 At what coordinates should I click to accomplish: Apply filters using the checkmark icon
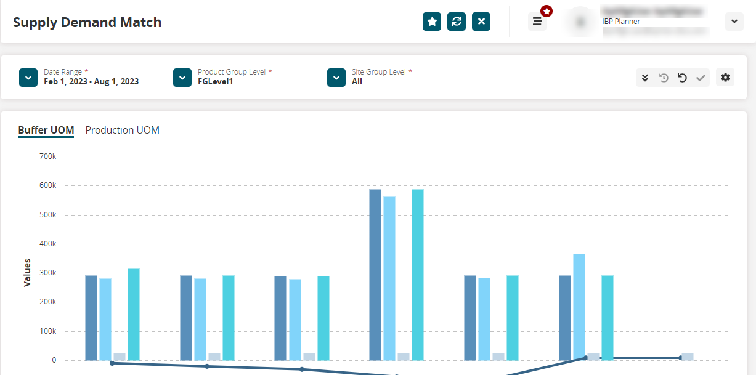[701, 78]
